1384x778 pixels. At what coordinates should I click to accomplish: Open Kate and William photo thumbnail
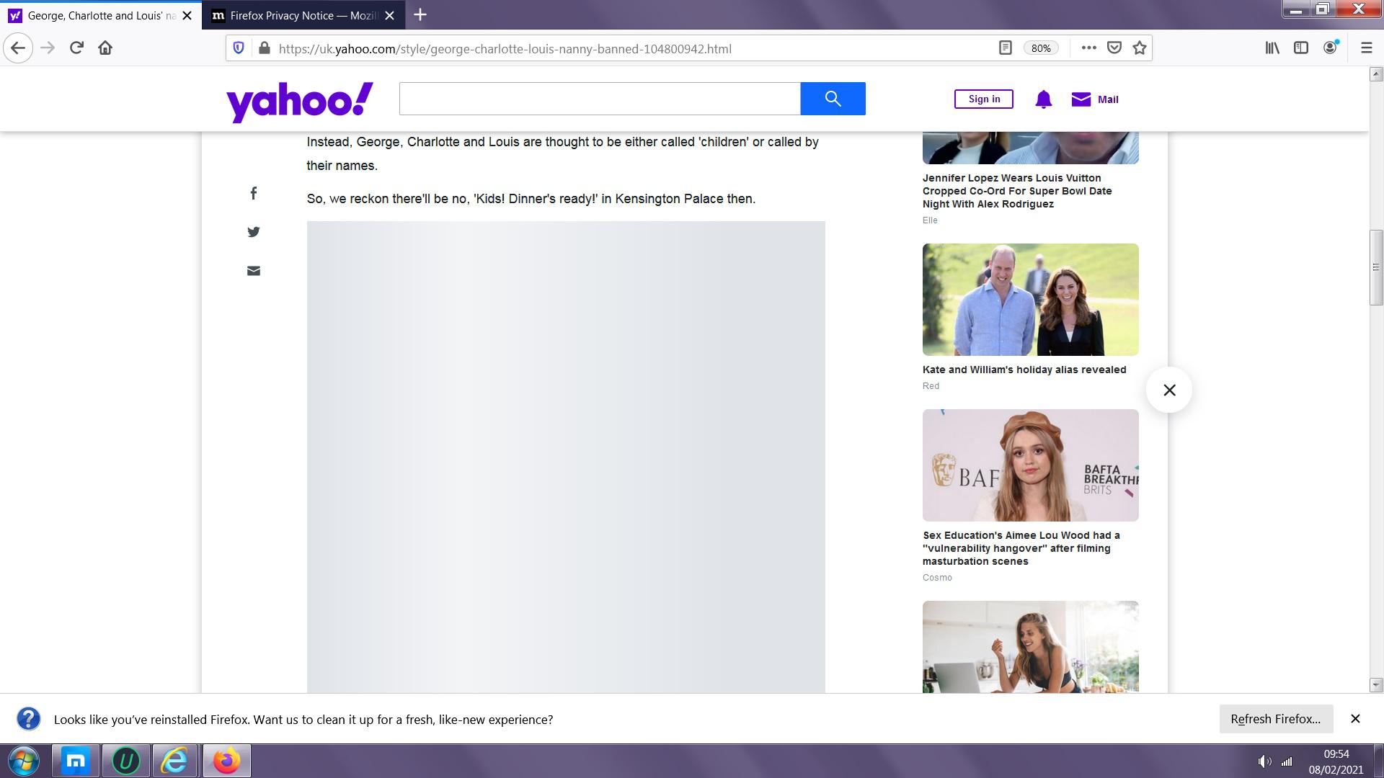click(1031, 300)
